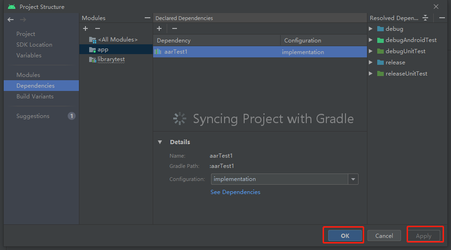
Task: Select the app module
Action: coord(116,49)
